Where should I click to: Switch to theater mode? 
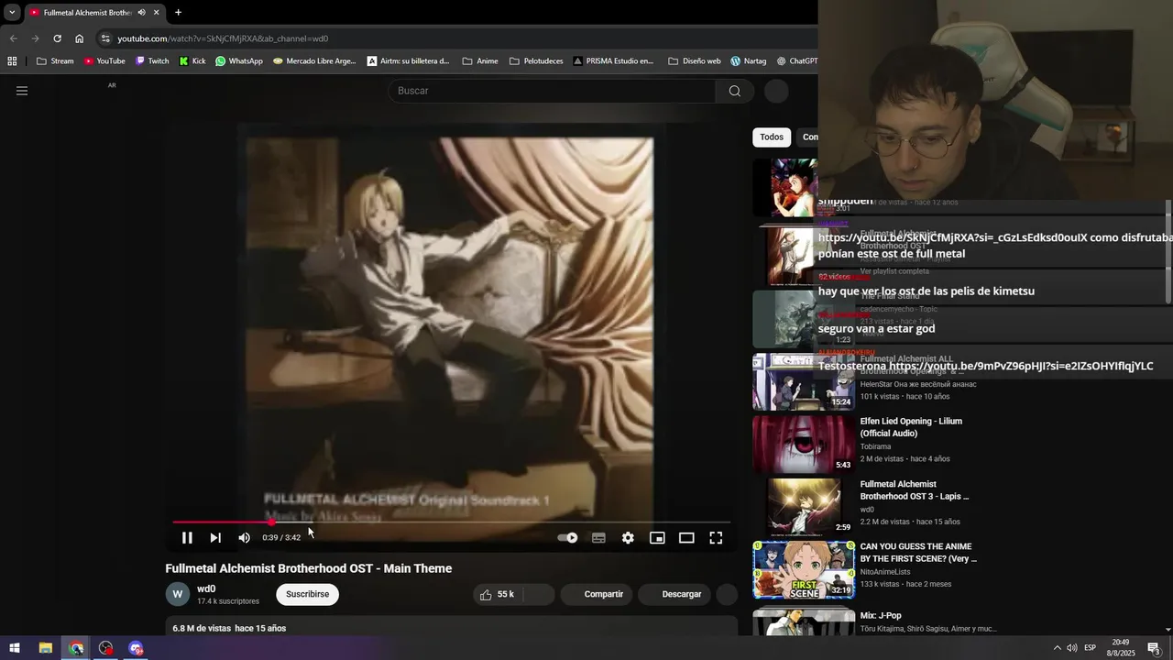pyautogui.click(x=686, y=538)
